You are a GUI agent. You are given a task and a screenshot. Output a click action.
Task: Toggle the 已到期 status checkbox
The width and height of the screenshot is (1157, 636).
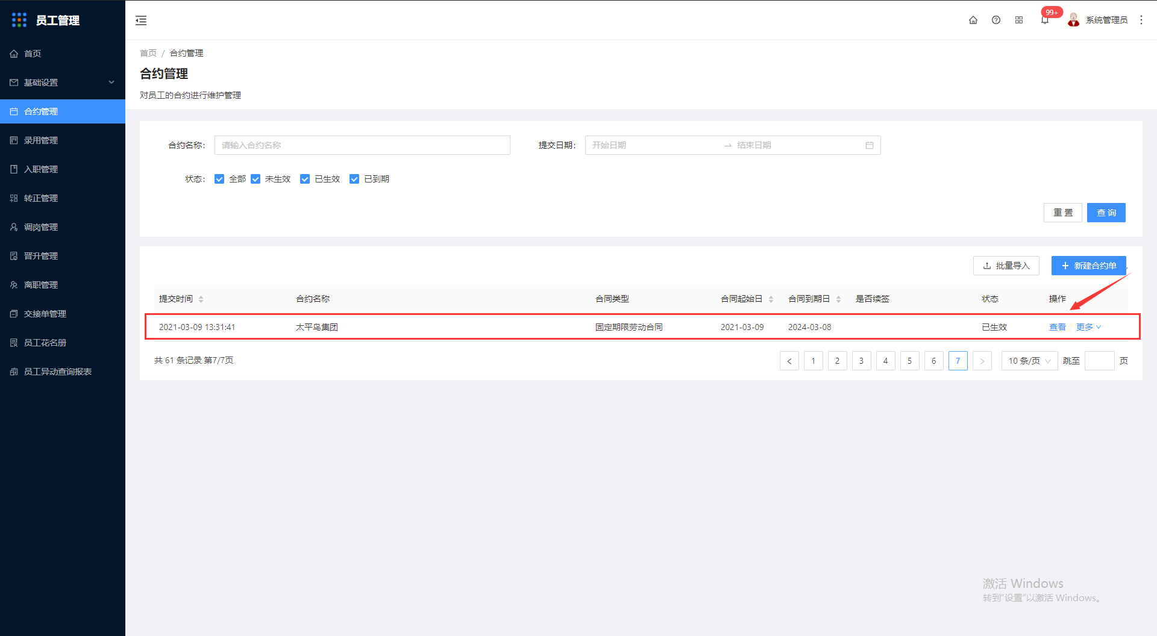click(x=354, y=179)
